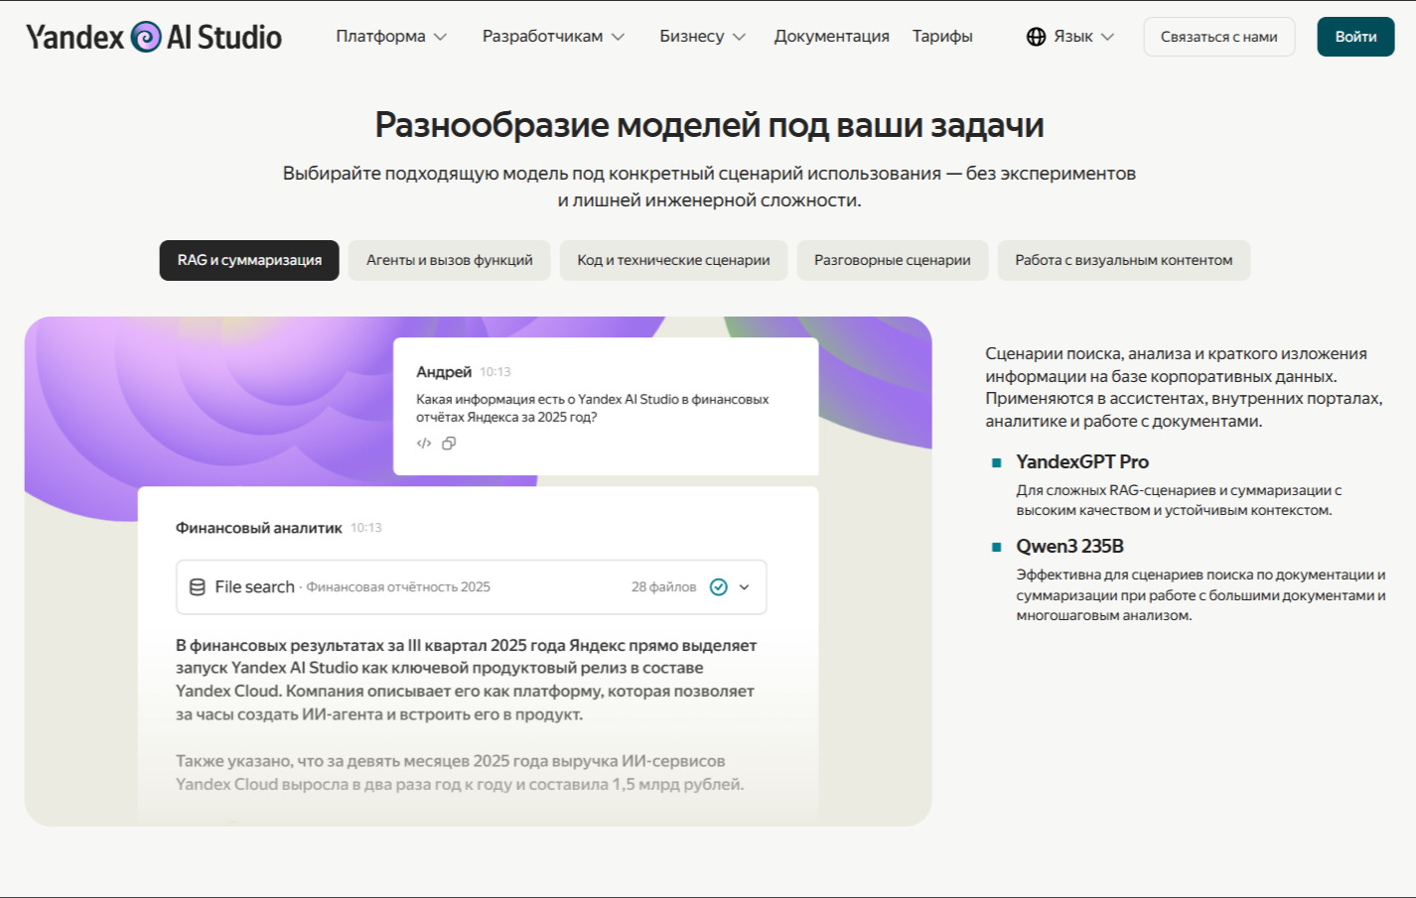1416x898 pixels.
Task: Open the Бизнесу dropdown menu
Action: (702, 37)
